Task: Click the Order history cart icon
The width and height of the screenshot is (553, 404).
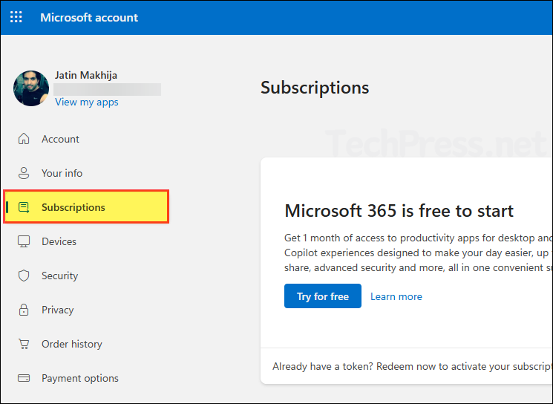Action: click(24, 344)
